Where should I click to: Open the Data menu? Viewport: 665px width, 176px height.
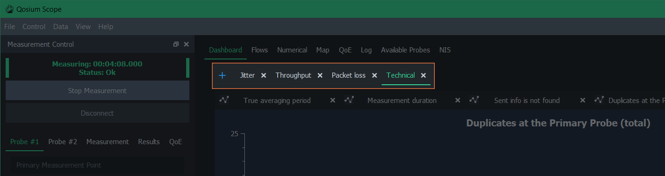point(61,27)
